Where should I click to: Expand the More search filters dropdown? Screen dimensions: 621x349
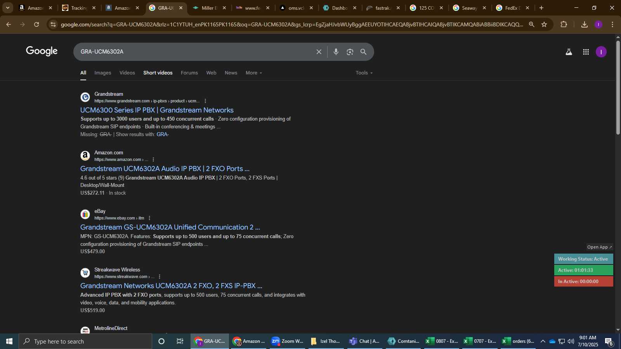[254, 73]
